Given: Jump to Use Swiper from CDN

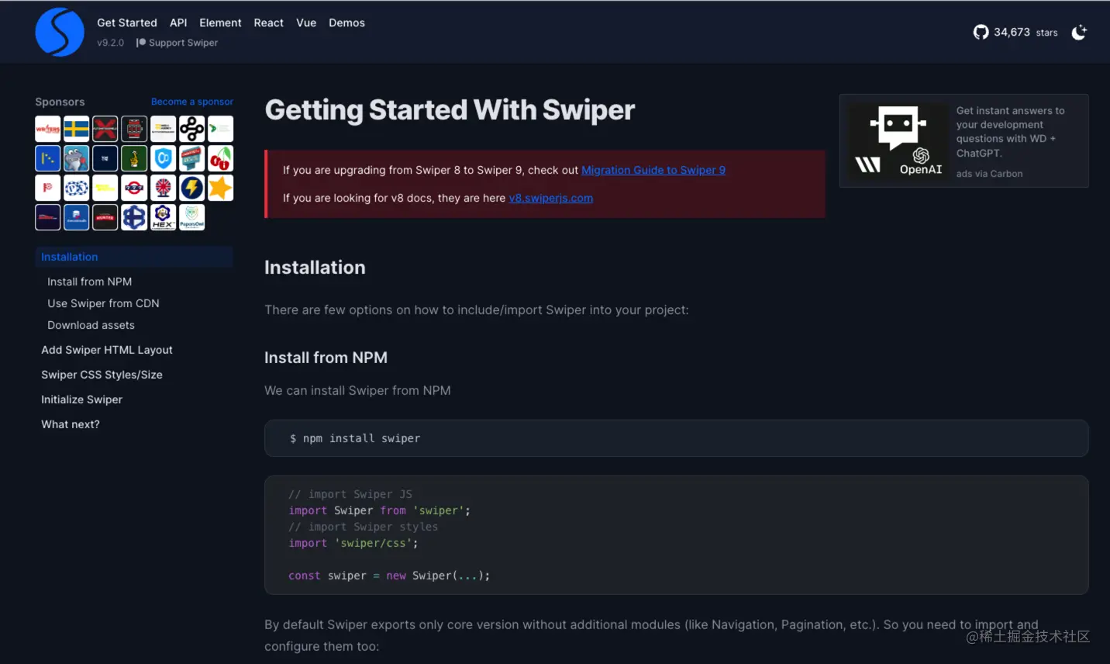Looking at the screenshot, I should [103, 303].
